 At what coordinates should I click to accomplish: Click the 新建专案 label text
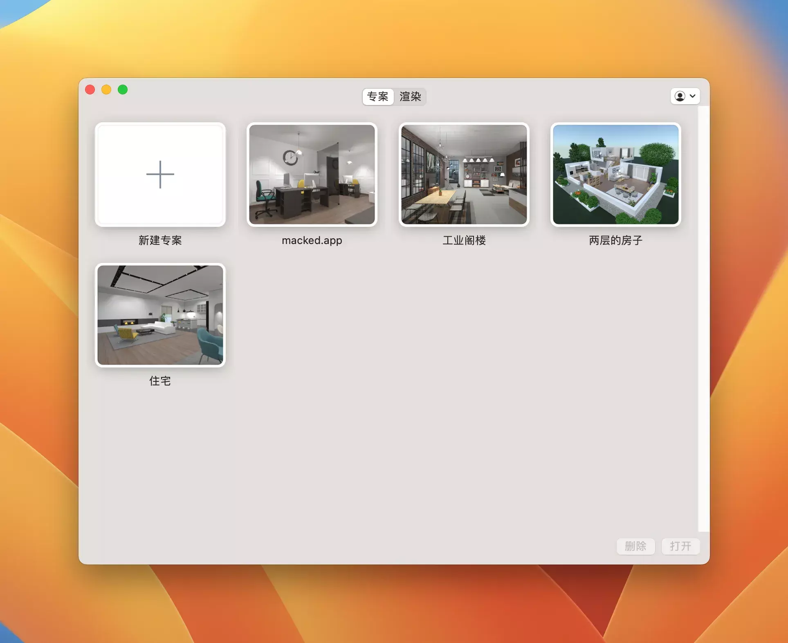click(x=160, y=240)
